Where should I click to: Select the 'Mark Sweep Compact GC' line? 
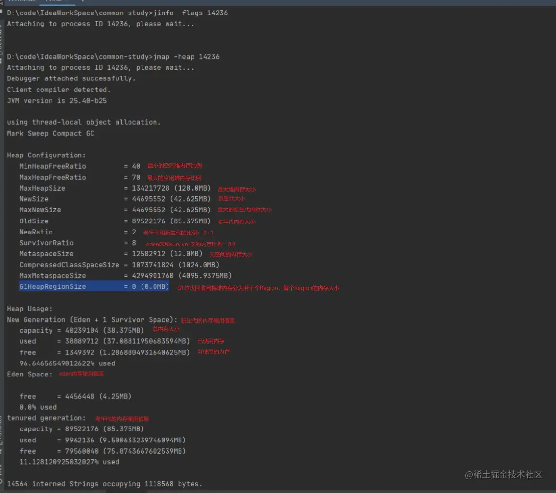pos(51,134)
